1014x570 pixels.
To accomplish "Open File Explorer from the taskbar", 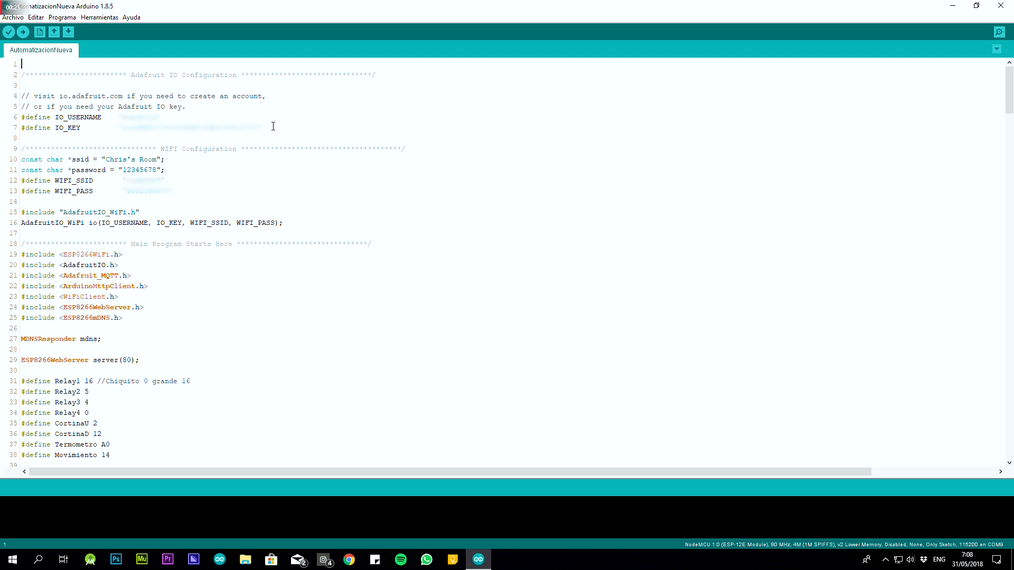I will tap(246, 559).
